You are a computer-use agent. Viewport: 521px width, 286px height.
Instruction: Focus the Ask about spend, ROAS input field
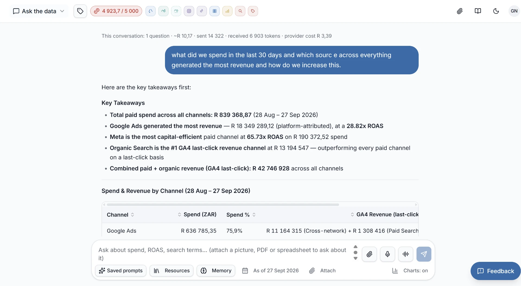click(x=223, y=254)
